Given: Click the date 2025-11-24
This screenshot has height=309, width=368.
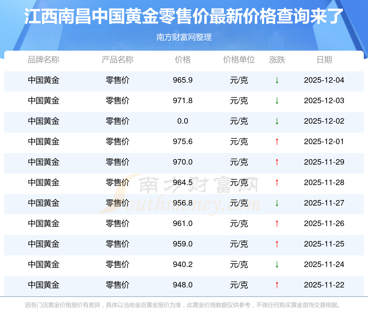Looking at the screenshot, I should (x=324, y=264).
